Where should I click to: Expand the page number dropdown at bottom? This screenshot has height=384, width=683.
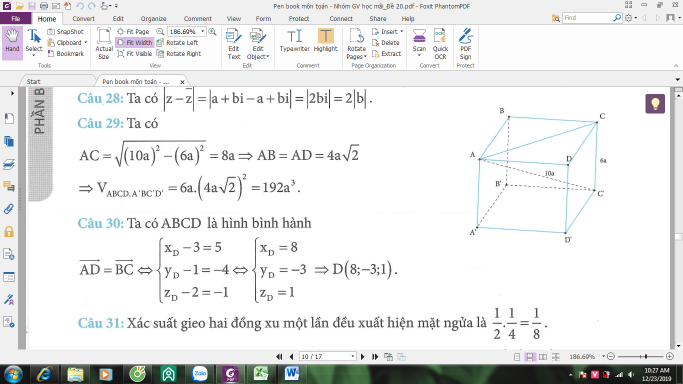click(353, 356)
